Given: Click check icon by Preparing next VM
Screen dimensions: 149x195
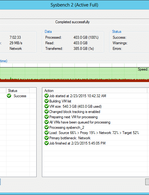Looking at the screenshot, I should click(x=47, y=117).
